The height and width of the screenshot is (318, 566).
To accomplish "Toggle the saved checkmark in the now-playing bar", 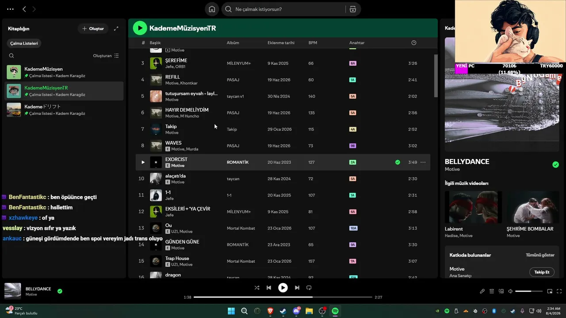I will [x=60, y=291].
